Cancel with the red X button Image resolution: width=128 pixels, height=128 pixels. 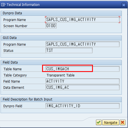coord(123,122)
